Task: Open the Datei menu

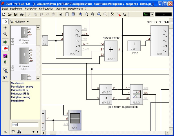Action: pos(5,9)
